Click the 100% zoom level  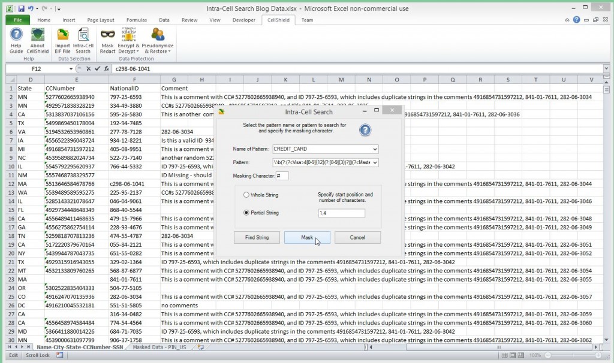pyautogui.click(x=535, y=355)
